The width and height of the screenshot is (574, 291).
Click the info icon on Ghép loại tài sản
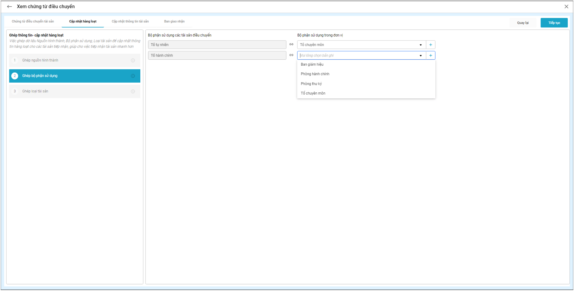pos(133,91)
